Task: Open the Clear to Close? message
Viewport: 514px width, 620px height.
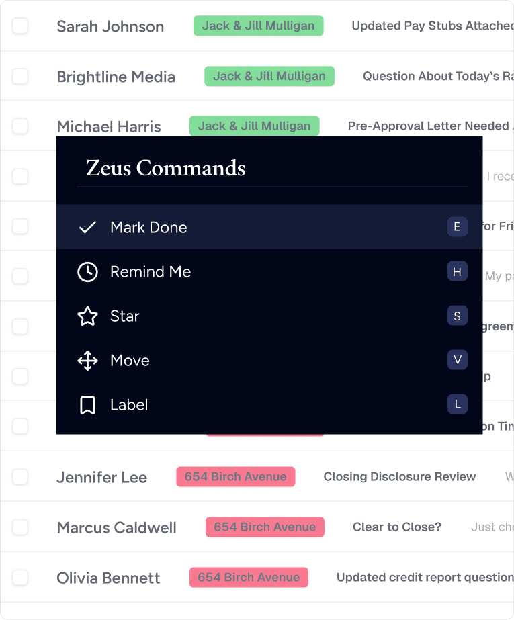Action: 396,527
